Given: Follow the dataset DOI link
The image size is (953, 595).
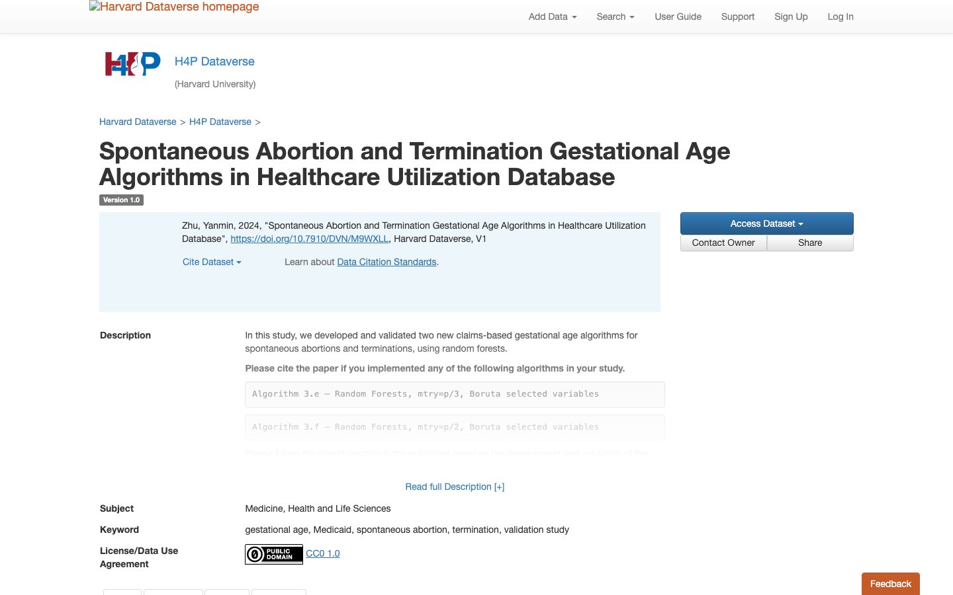Looking at the screenshot, I should coord(310,239).
